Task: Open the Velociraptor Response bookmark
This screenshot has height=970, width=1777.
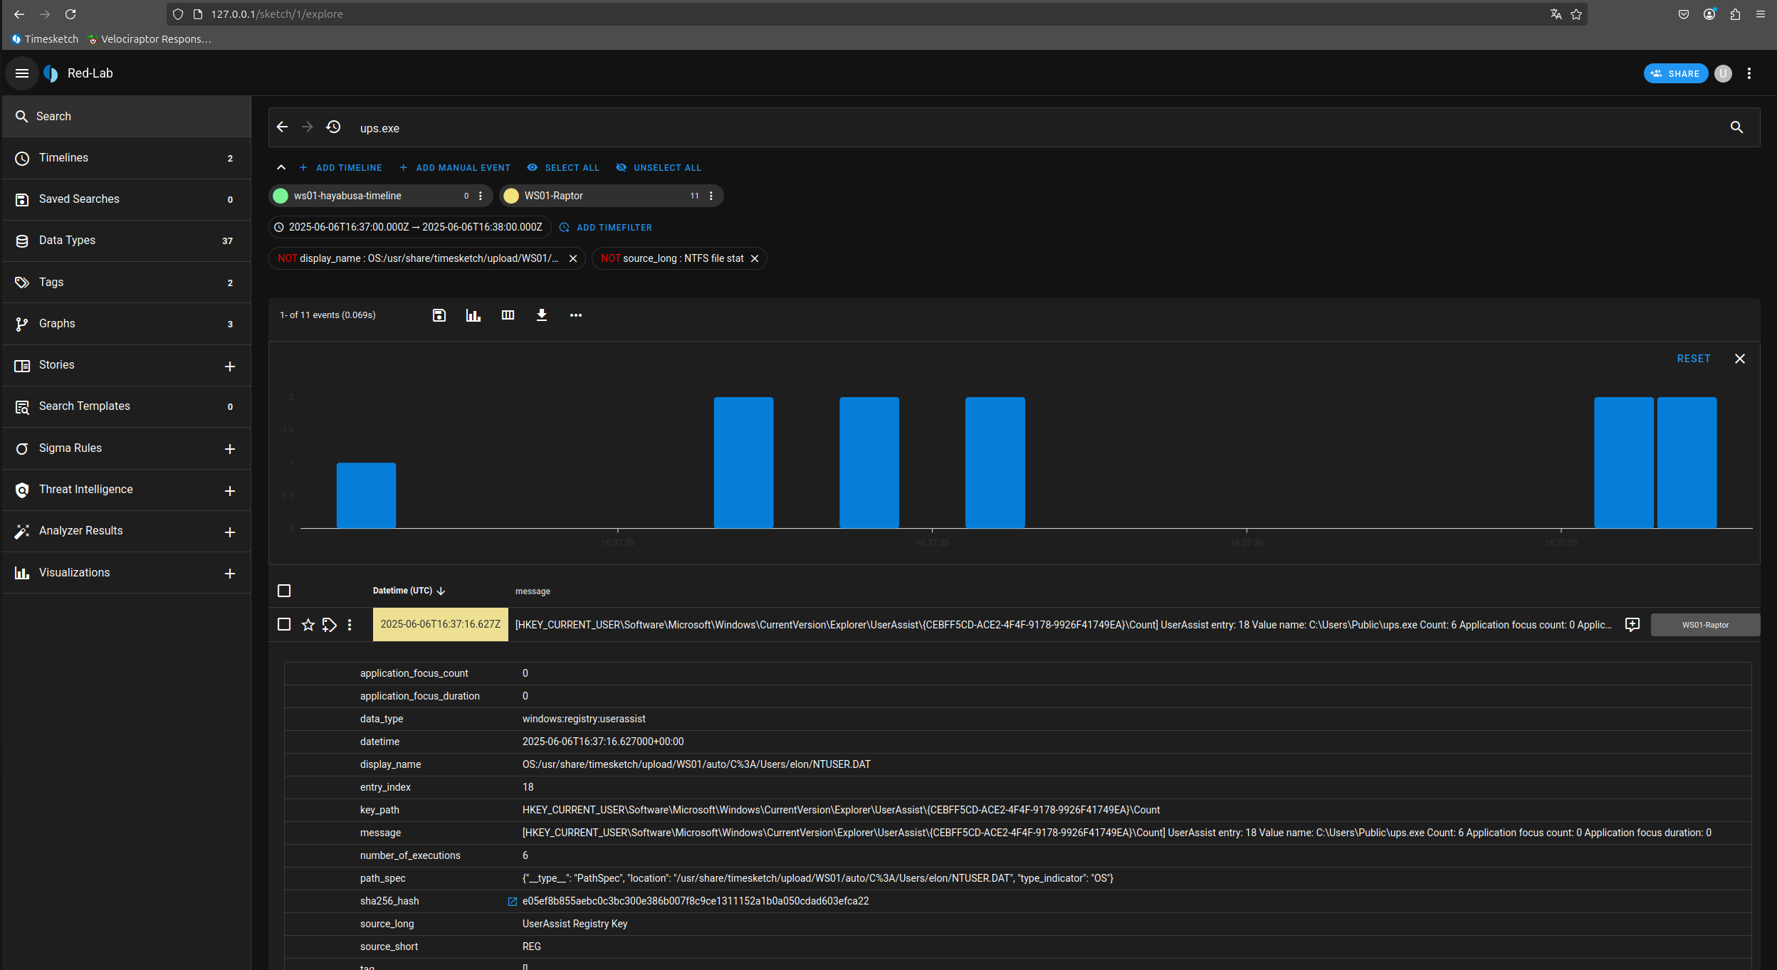Action: [x=150, y=39]
